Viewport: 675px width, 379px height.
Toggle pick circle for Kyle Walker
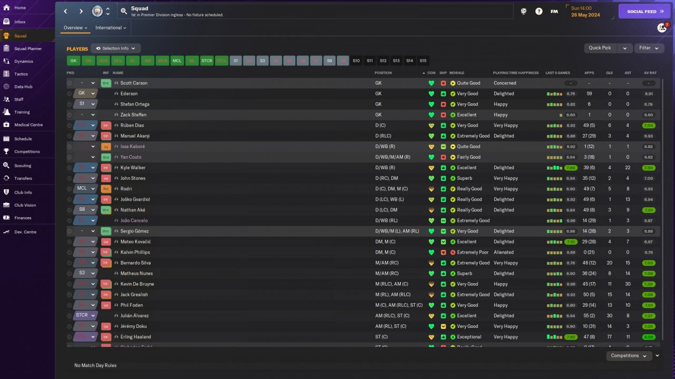(x=70, y=168)
